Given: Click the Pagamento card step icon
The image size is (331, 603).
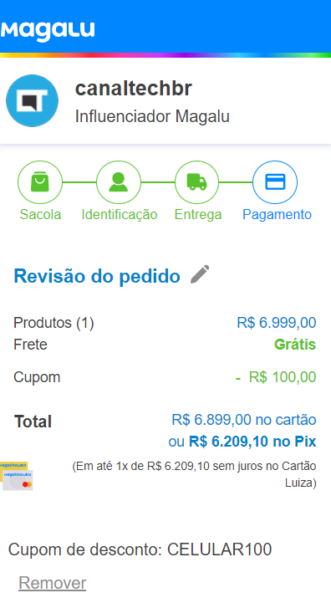Looking at the screenshot, I should (x=275, y=182).
